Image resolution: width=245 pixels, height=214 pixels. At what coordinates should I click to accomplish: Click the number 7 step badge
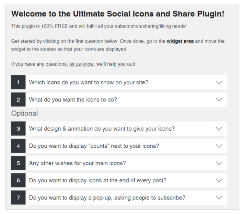click(18, 197)
